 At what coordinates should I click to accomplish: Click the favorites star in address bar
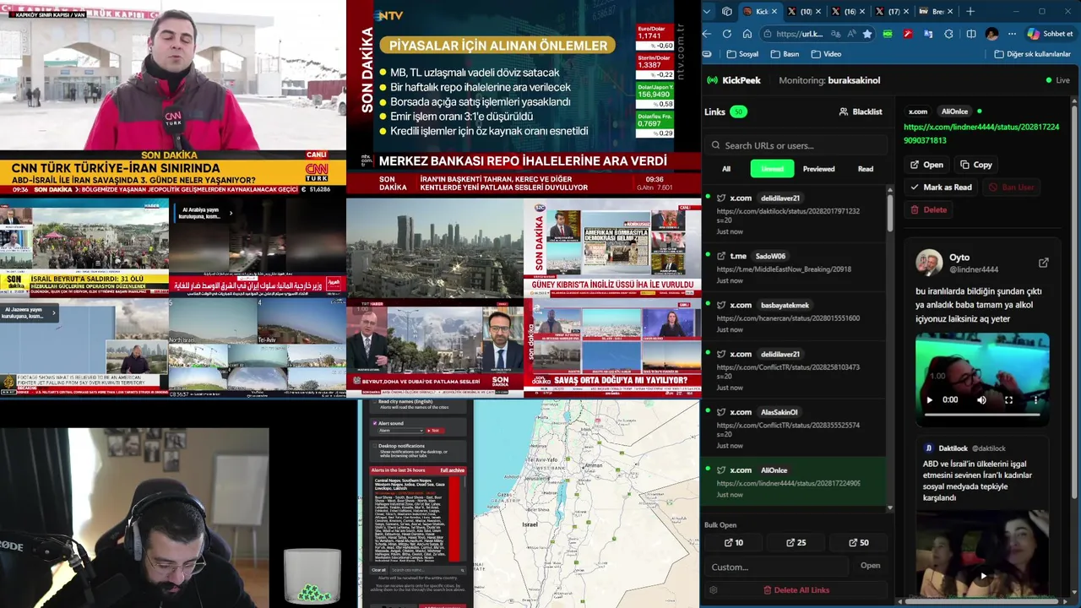point(867,34)
